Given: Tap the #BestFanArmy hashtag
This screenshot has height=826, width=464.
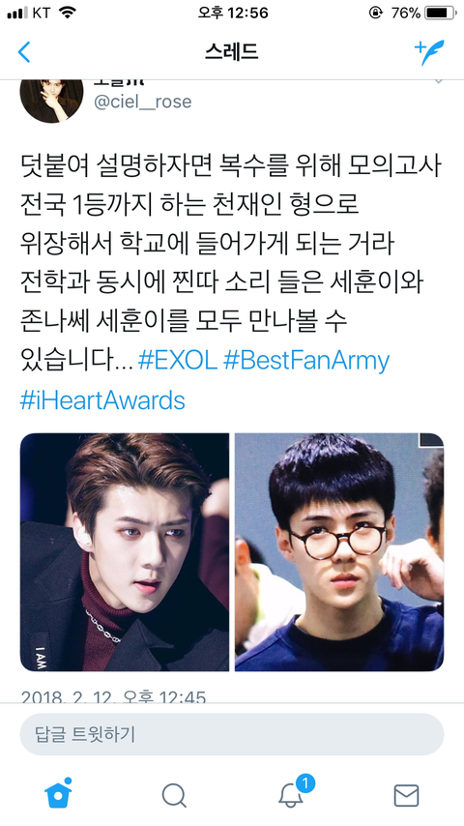Looking at the screenshot, I should click(306, 362).
